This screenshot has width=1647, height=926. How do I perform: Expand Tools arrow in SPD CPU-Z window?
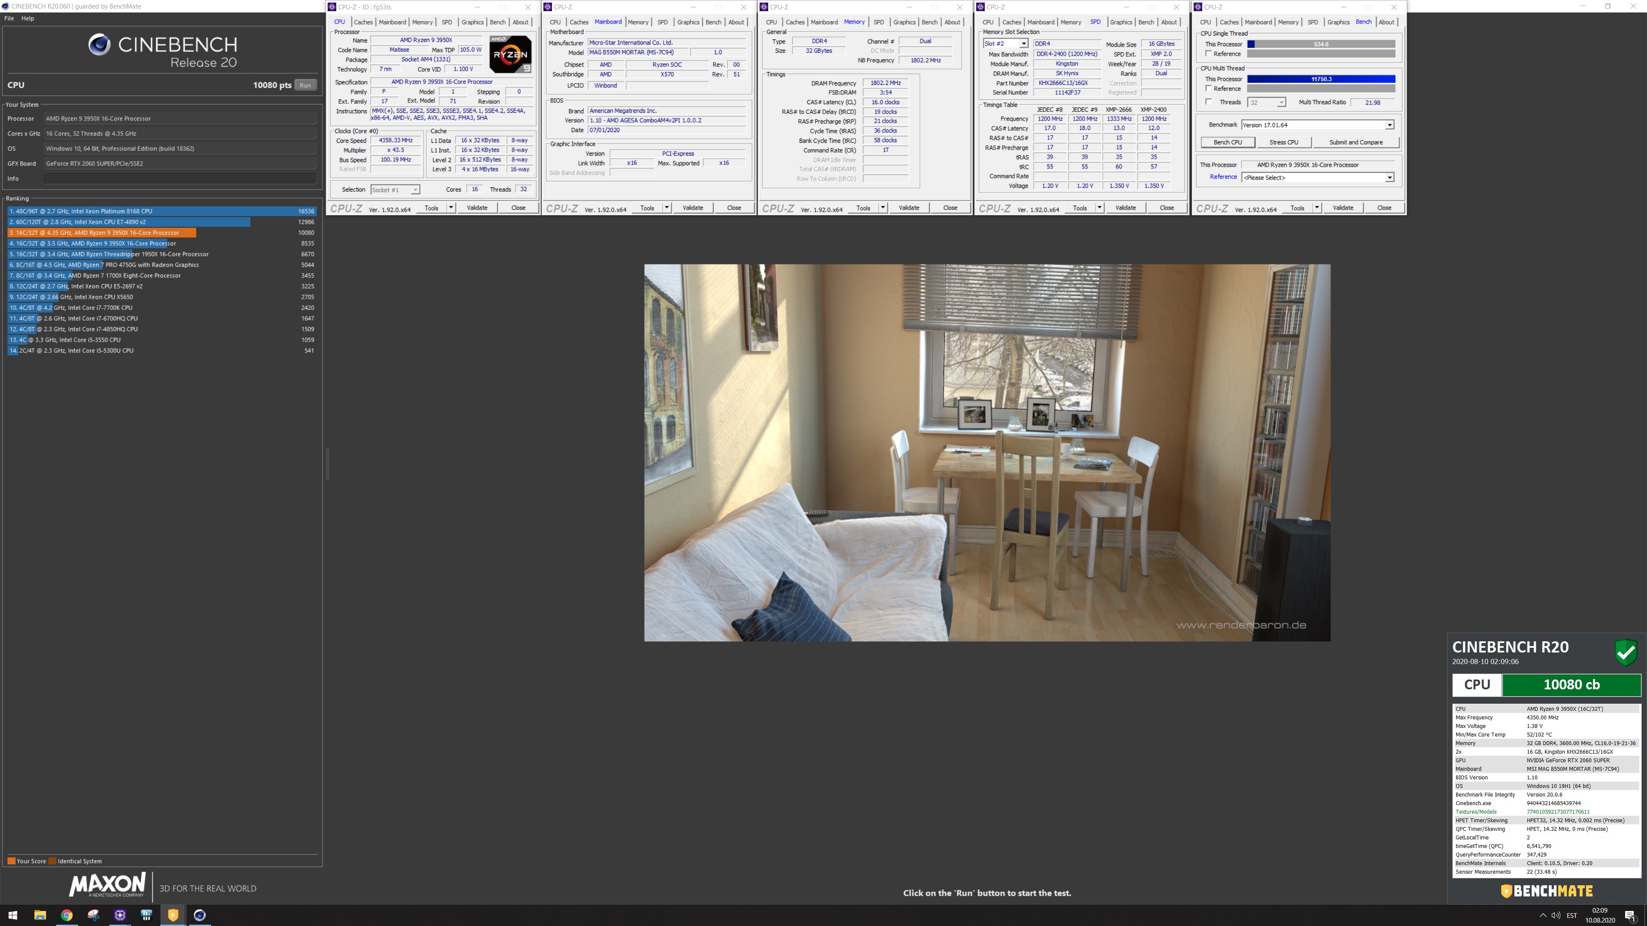[x=1099, y=207]
